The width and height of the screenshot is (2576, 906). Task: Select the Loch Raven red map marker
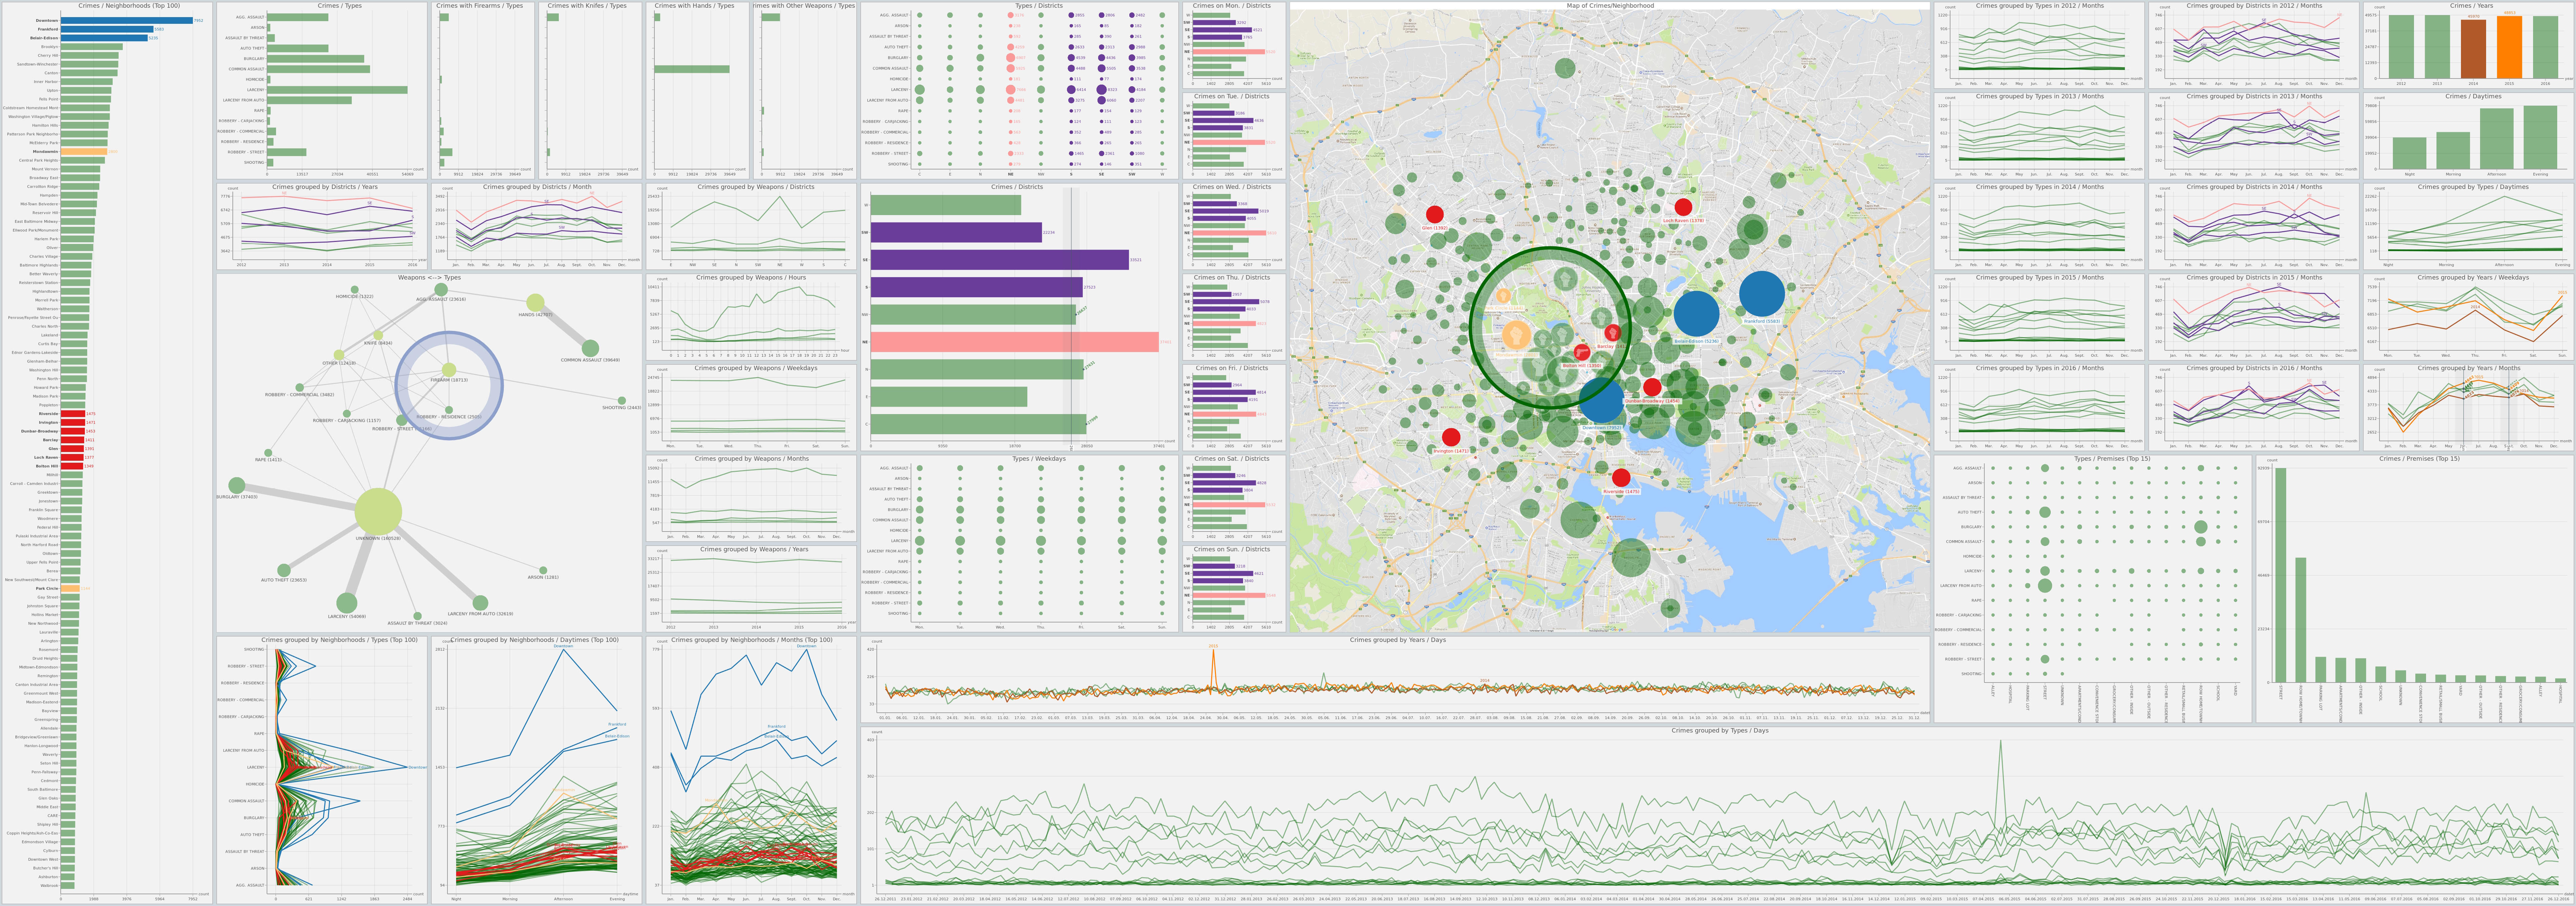[1683, 207]
